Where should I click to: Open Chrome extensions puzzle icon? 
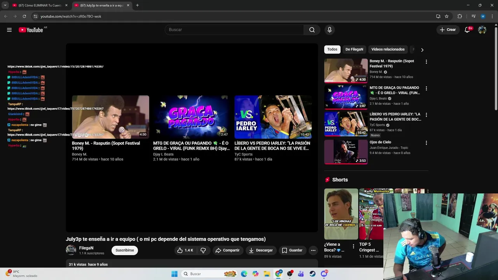(x=459, y=16)
